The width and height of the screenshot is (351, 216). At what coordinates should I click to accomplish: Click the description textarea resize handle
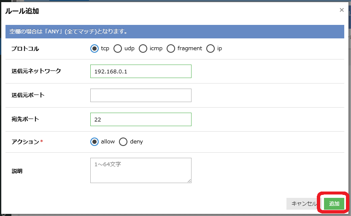pyautogui.click(x=189, y=181)
